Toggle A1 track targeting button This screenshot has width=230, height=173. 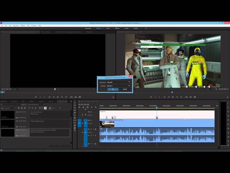[x=86, y=132]
